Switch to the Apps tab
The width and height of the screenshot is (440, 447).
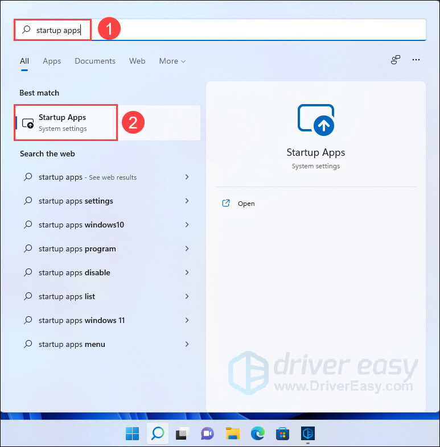pos(52,61)
